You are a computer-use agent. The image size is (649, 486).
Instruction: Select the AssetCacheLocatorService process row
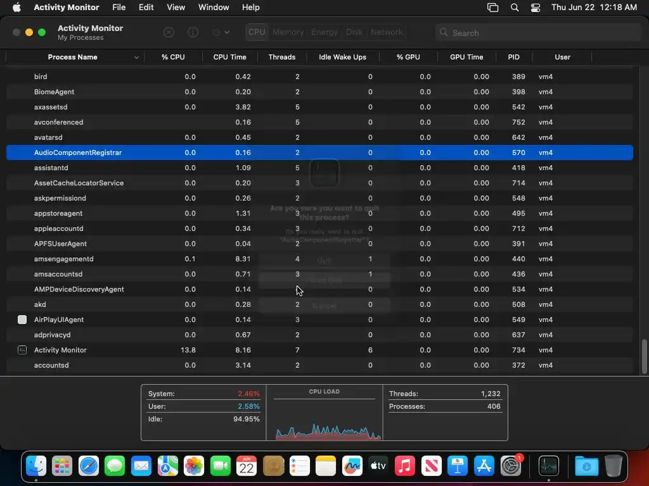319,183
